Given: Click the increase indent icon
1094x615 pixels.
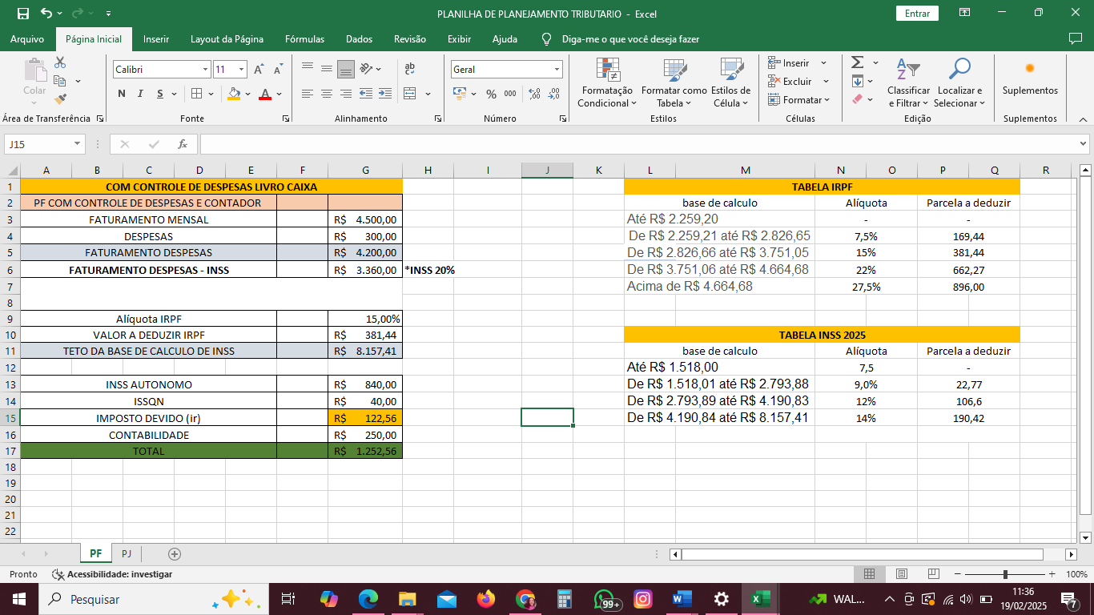Looking at the screenshot, I should (x=385, y=94).
